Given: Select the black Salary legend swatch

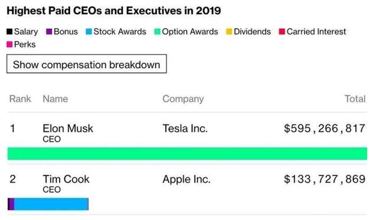Looking at the screenshot, I should pyautogui.click(x=9, y=31).
